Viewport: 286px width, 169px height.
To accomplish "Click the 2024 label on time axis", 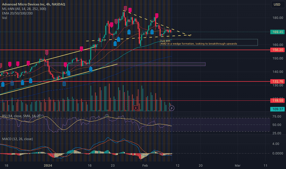I will (48, 166).
